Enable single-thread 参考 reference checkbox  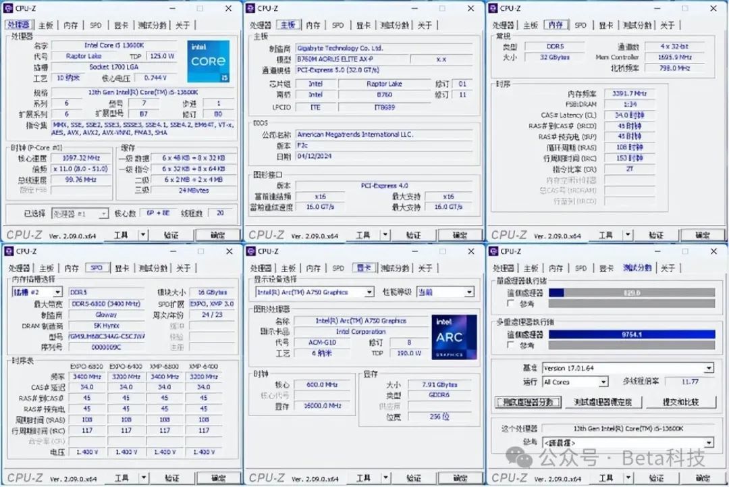pyautogui.click(x=510, y=303)
